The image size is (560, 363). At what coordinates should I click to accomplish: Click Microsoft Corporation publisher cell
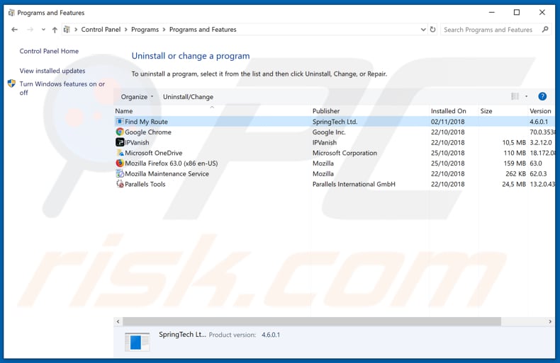tap(345, 153)
